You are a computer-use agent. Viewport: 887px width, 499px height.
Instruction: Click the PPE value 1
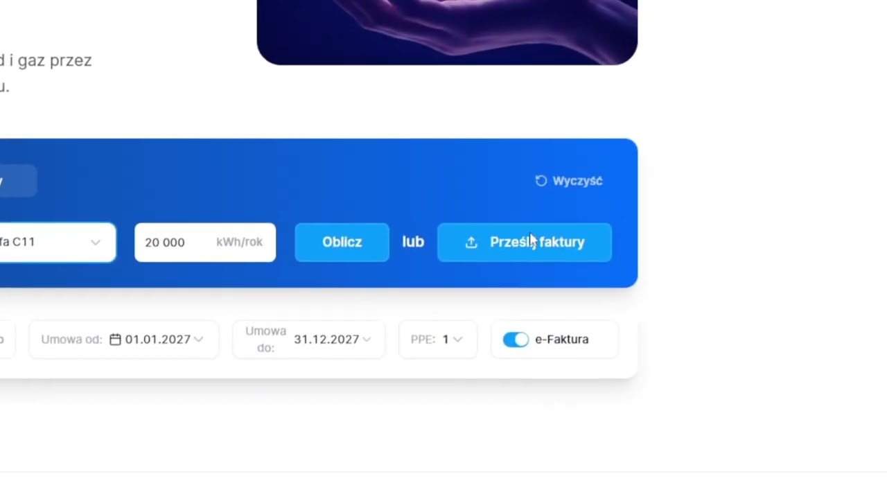pyautogui.click(x=446, y=339)
